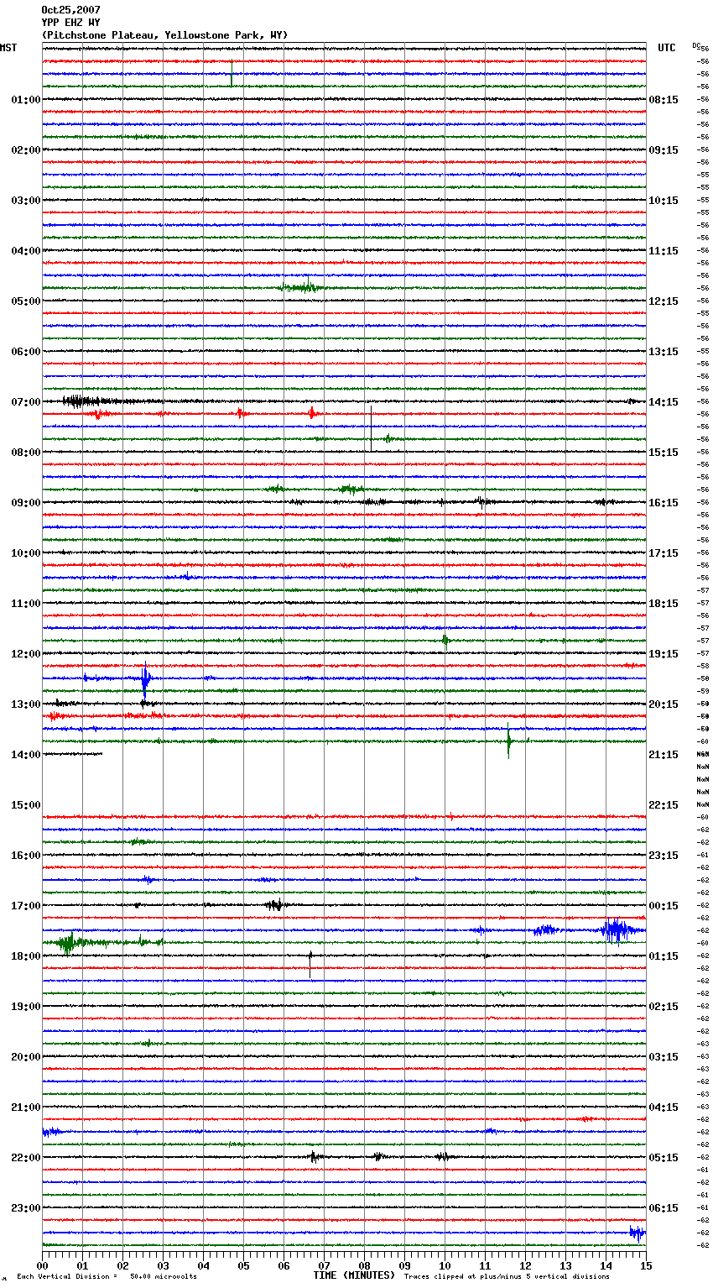Viewport: 713px width, 1288px height.
Task: Select the 13:00 MST time label
Action: tap(26, 704)
